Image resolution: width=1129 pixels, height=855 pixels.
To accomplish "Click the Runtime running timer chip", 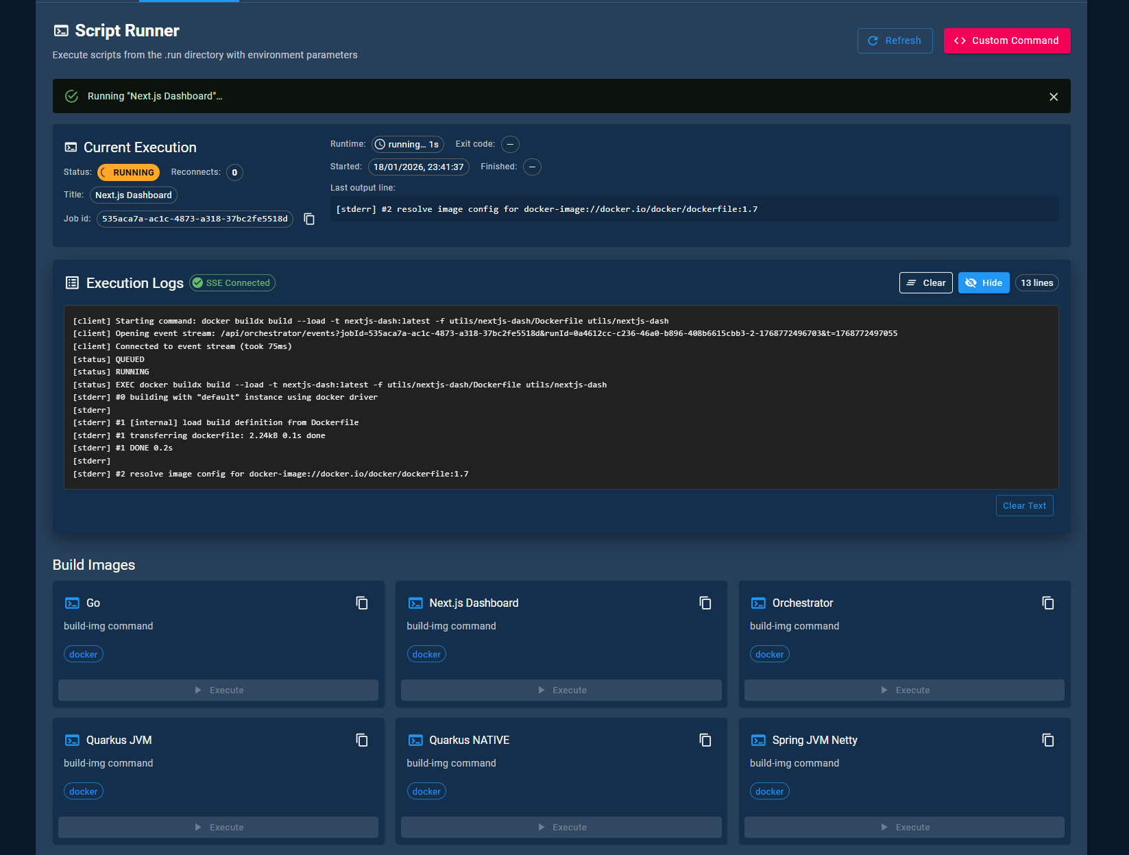I will click(x=408, y=144).
